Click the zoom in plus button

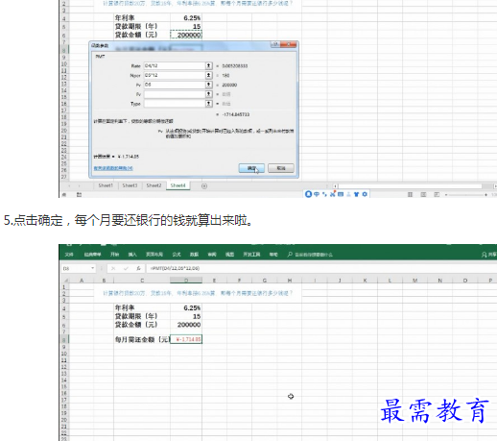tap(485, 195)
